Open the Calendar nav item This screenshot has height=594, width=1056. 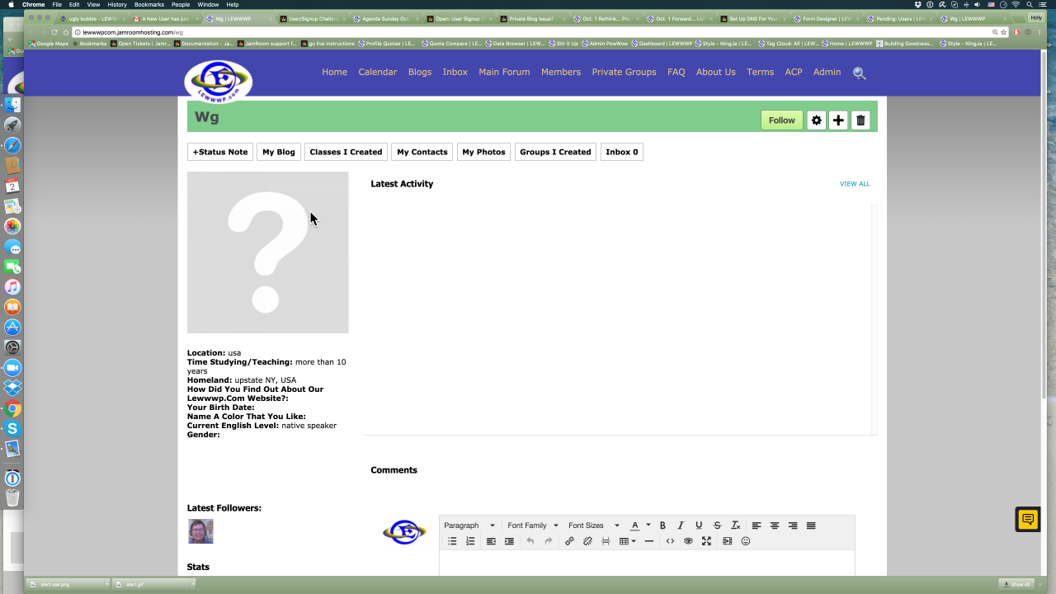pyautogui.click(x=378, y=72)
